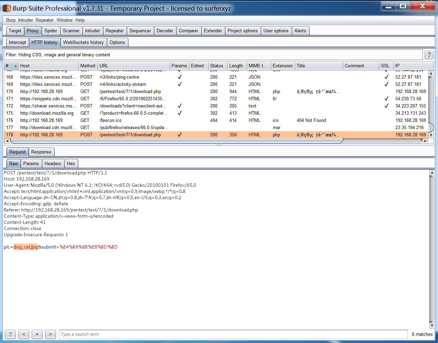Click the filter bar to edit filters
The image size is (438, 343).
pyautogui.click(x=213, y=55)
